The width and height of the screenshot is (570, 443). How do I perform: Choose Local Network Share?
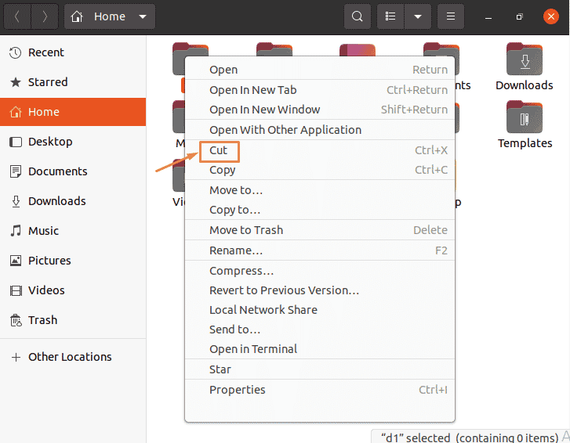coord(320,310)
